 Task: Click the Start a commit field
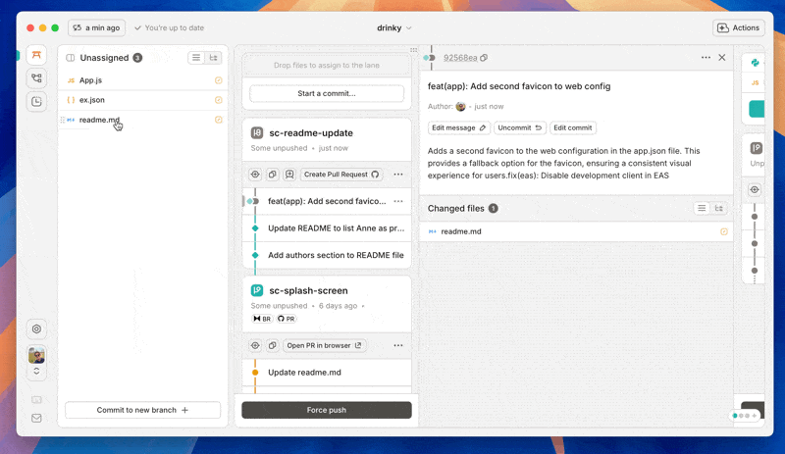tap(327, 93)
